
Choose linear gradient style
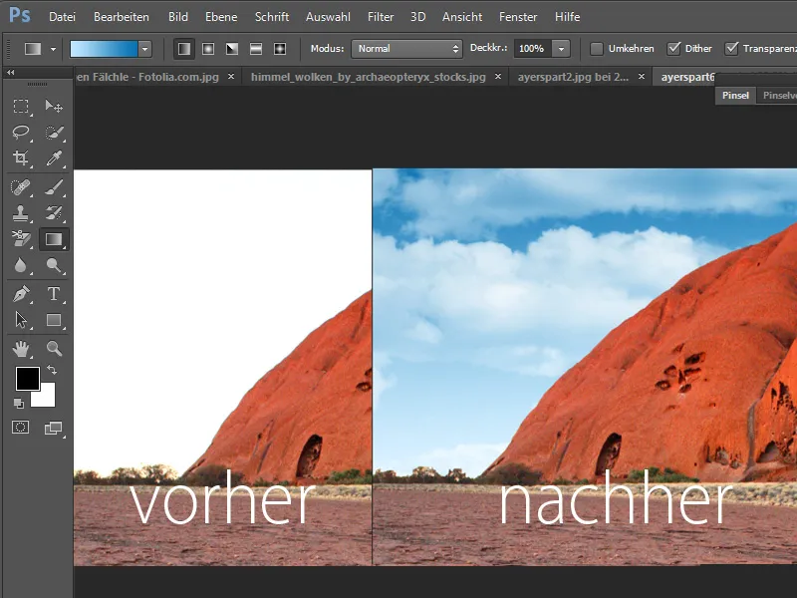point(184,49)
